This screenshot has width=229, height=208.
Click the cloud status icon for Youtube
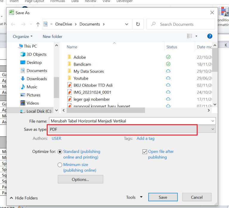point(168,78)
